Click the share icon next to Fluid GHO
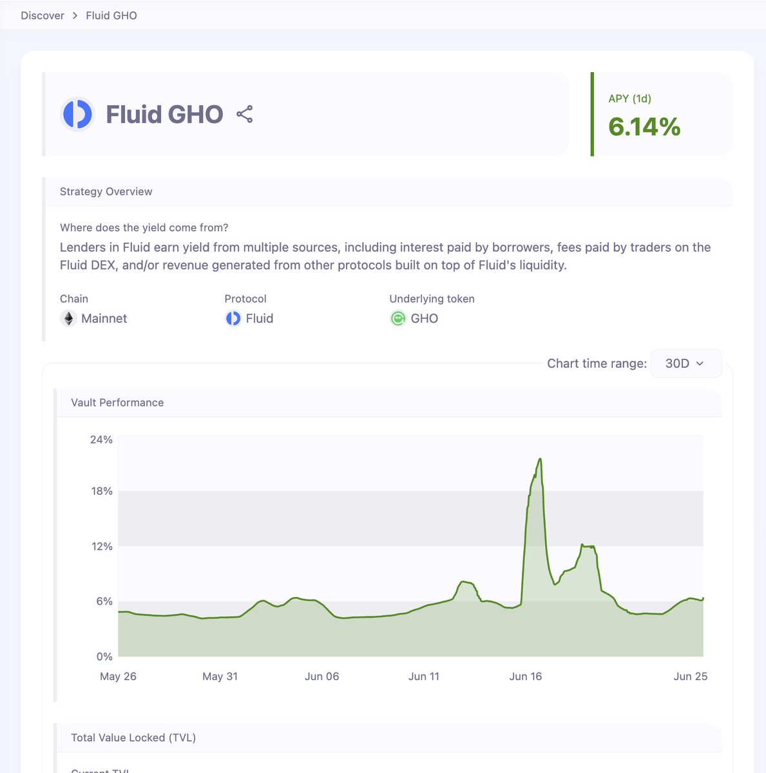 point(244,115)
